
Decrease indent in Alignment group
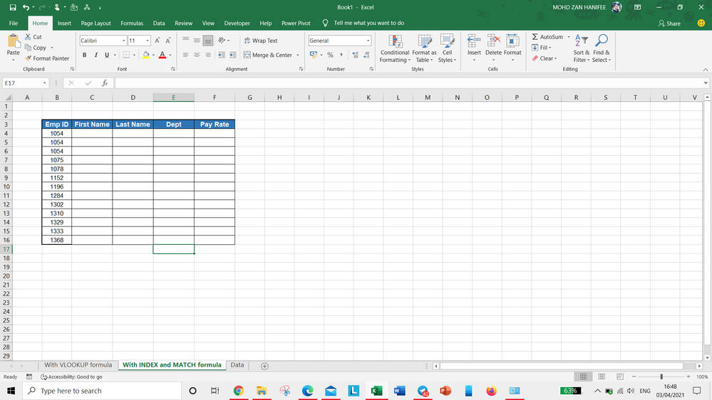[221, 55]
